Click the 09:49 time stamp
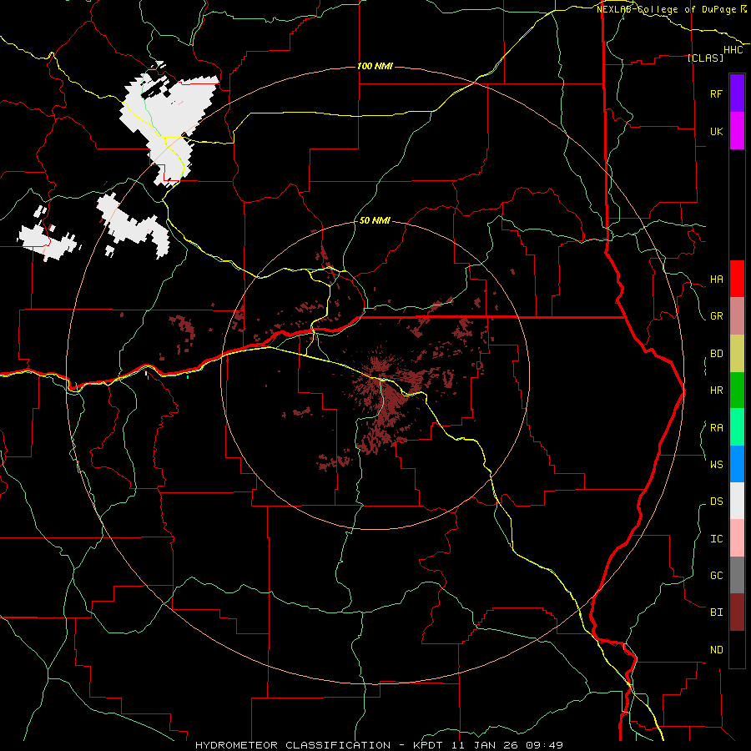Viewport: 751px width, 751px height. (545, 745)
